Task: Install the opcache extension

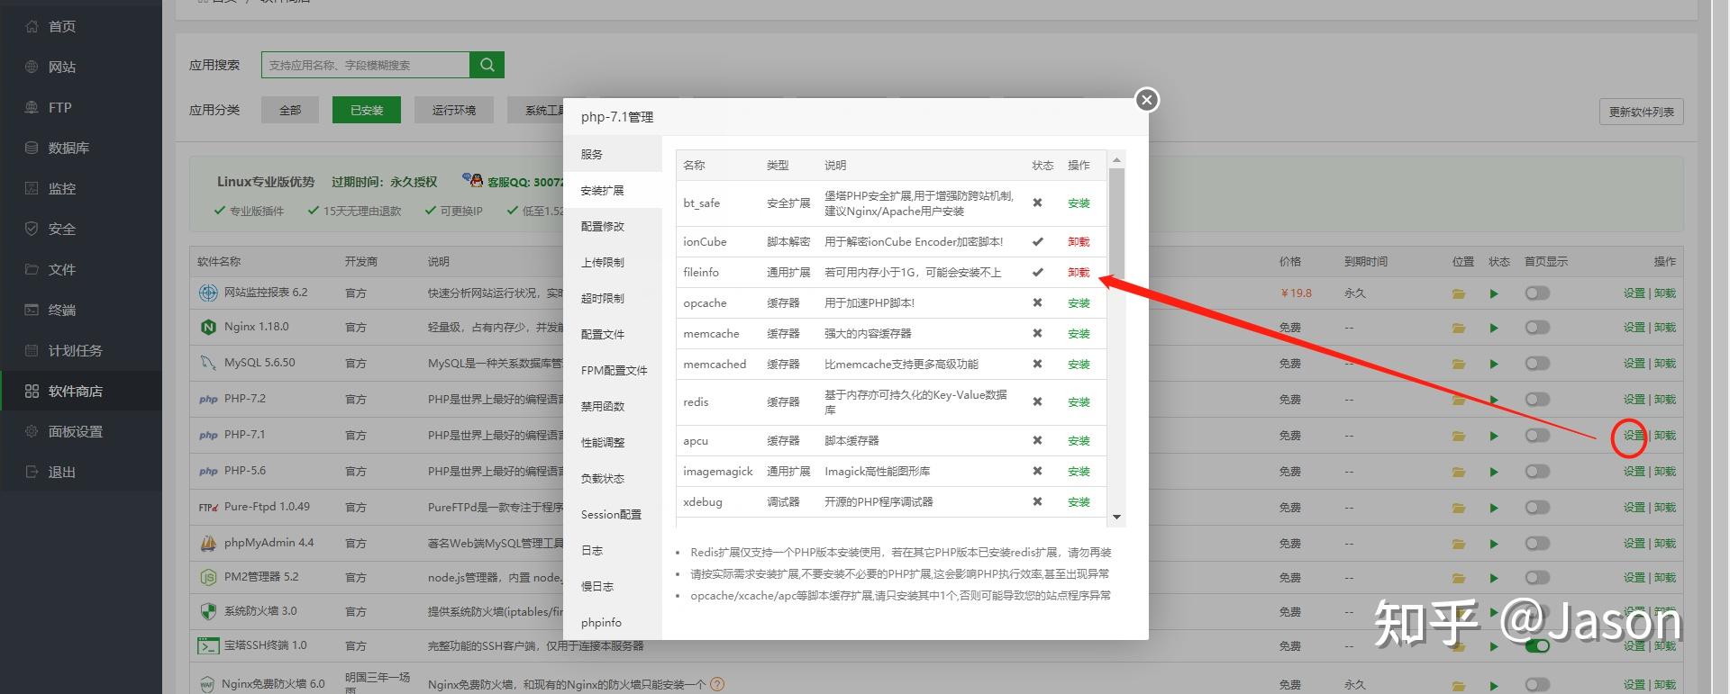Action: tap(1079, 303)
